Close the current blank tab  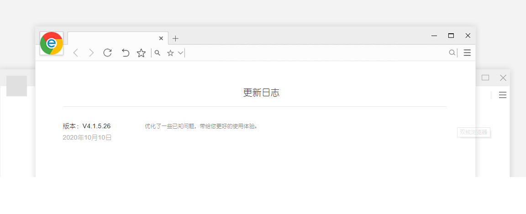(x=161, y=38)
